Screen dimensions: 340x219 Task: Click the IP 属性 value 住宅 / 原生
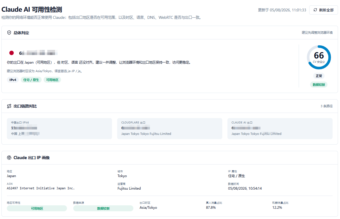point(236,176)
